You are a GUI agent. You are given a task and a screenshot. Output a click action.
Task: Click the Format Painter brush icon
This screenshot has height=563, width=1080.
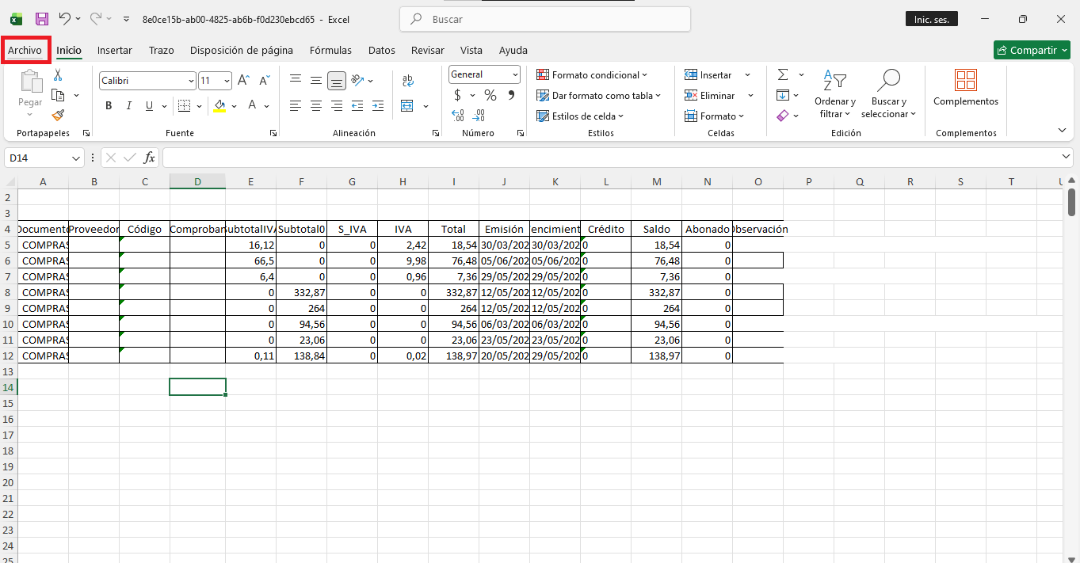click(x=58, y=116)
